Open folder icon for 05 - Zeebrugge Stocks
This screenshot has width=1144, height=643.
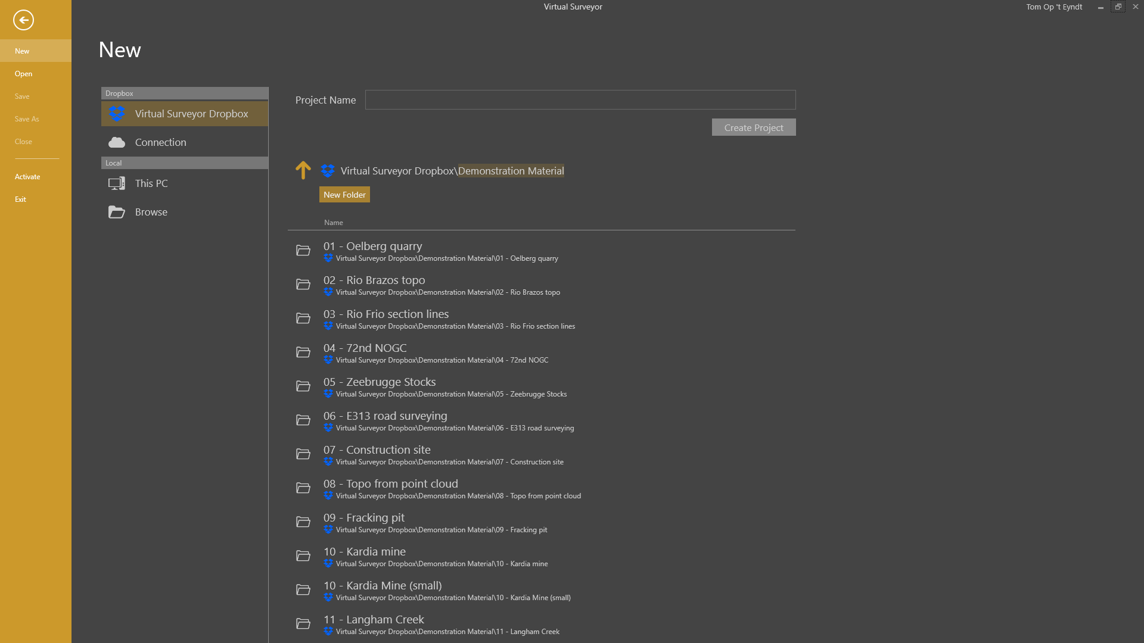pyautogui.click(x=303, y=386)
